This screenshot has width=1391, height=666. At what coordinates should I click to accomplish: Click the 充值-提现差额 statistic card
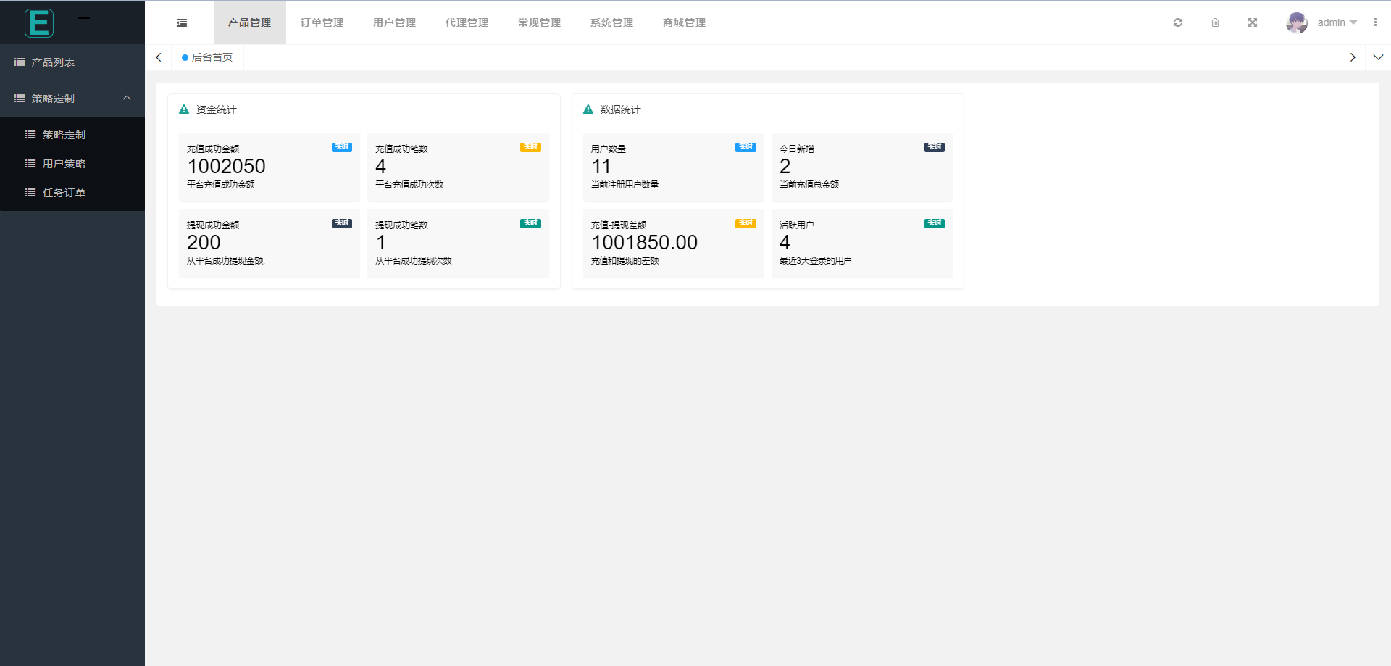[x=673, y=243]
